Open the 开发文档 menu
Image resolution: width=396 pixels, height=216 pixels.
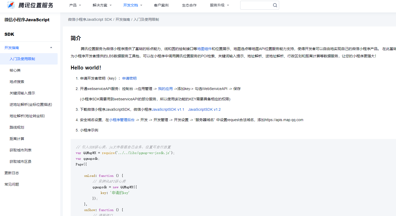(131, 5)
